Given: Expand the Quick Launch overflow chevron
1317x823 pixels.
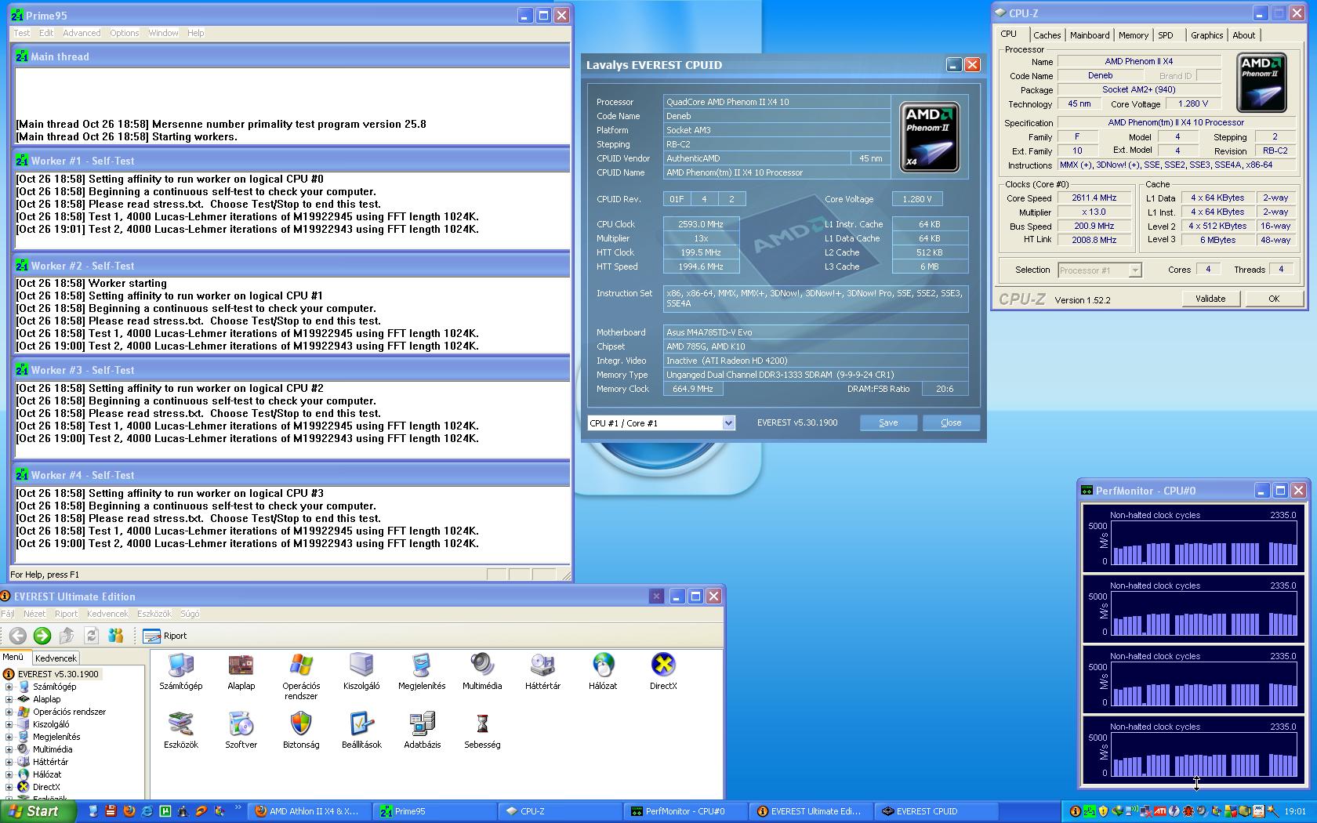Looking at the screenshot, I should pyautogui.click(x=238, y=807).
